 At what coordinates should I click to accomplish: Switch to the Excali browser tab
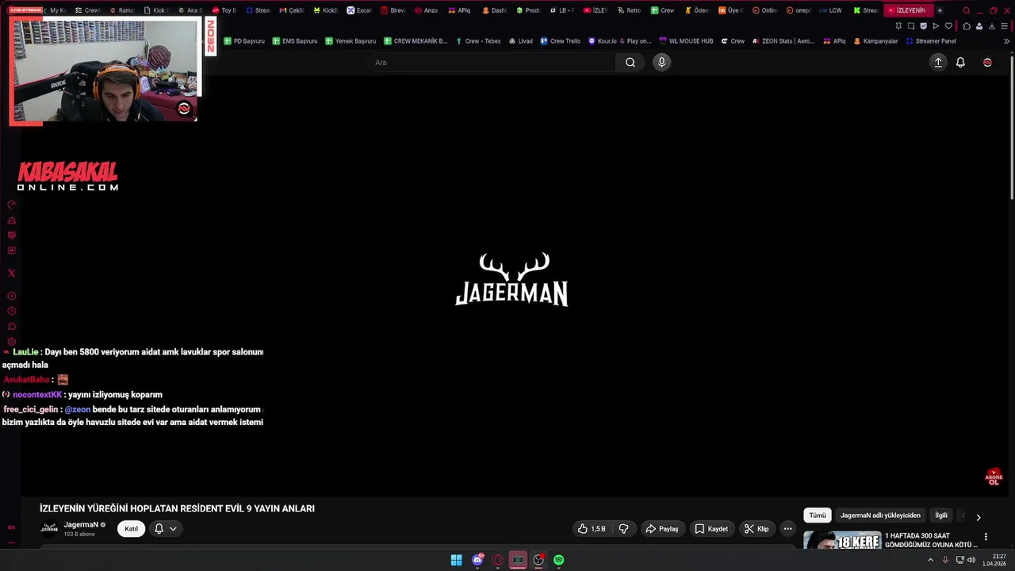tap(360, 10)
